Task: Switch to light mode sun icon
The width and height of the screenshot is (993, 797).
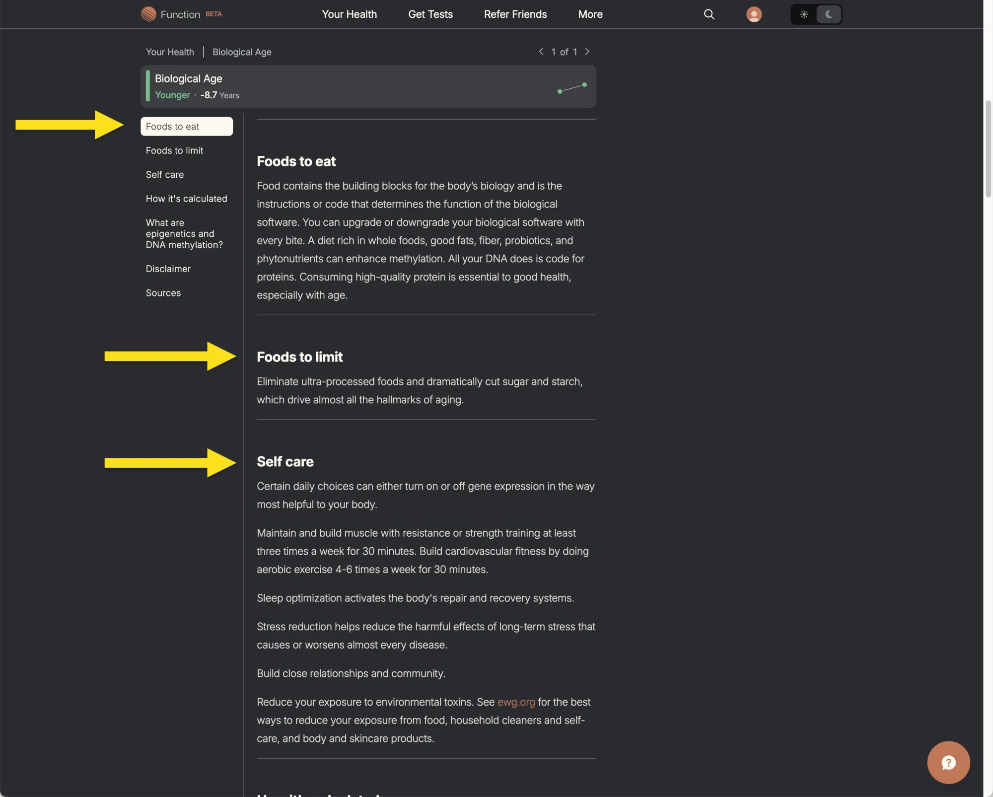Action: pyautogui.click(x=804, y=14)
